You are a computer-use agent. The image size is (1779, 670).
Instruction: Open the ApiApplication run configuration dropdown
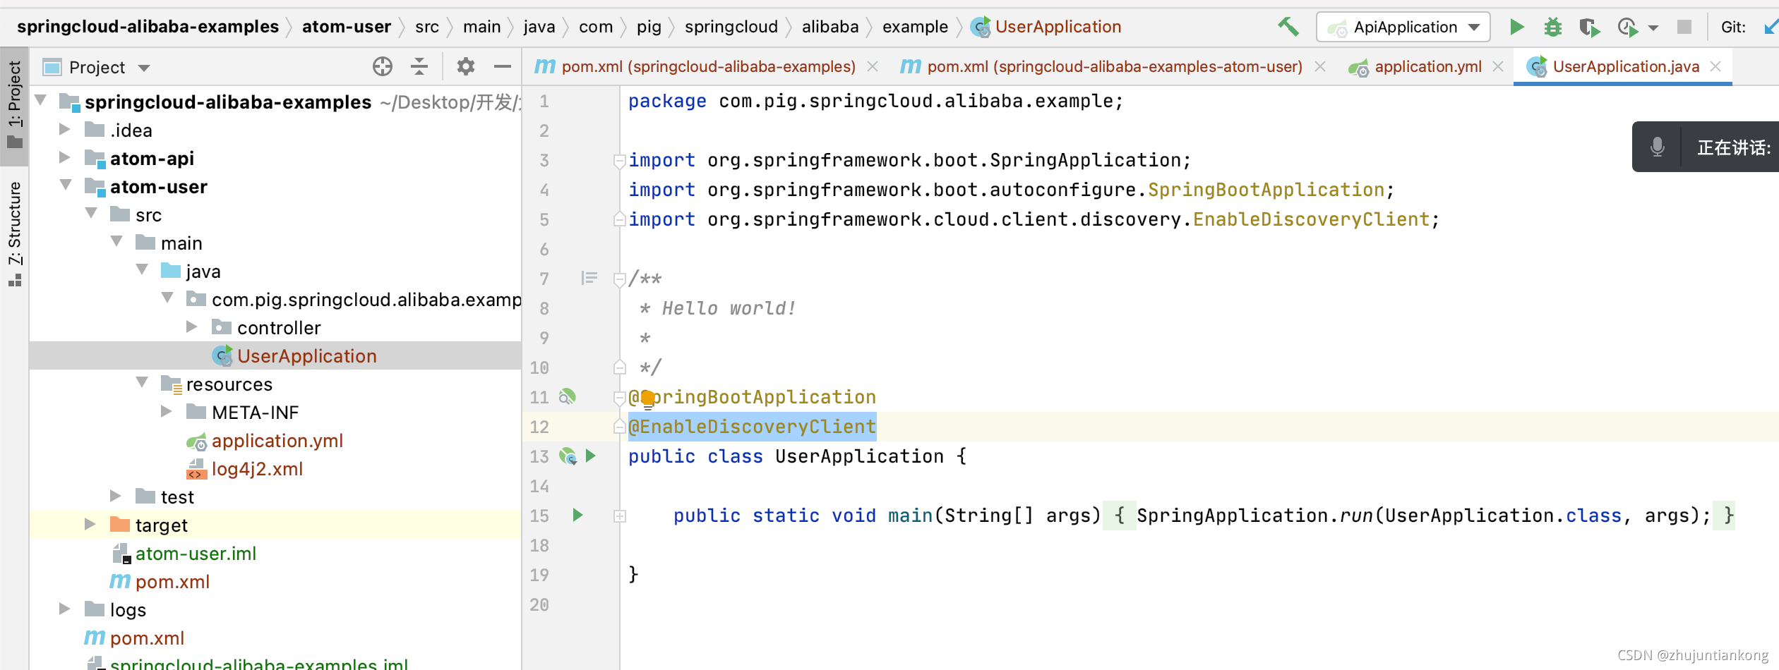pos(1403,28)
